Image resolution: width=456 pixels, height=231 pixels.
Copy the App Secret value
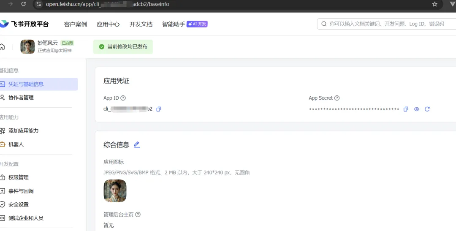point(406,109)
